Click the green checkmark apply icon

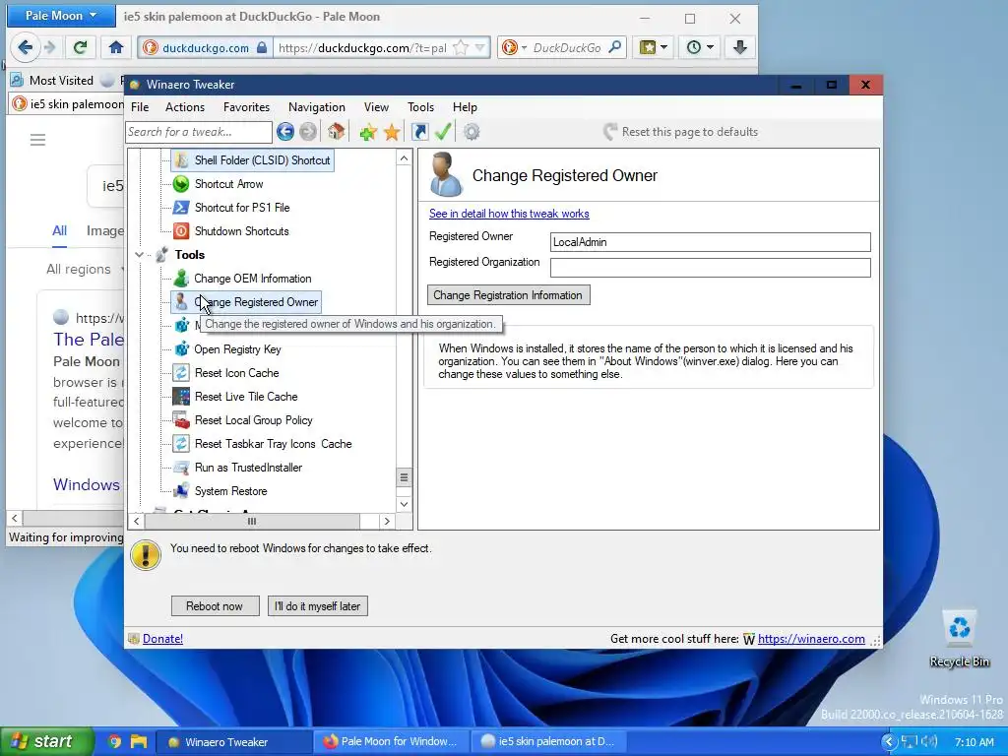coord(443,131)
